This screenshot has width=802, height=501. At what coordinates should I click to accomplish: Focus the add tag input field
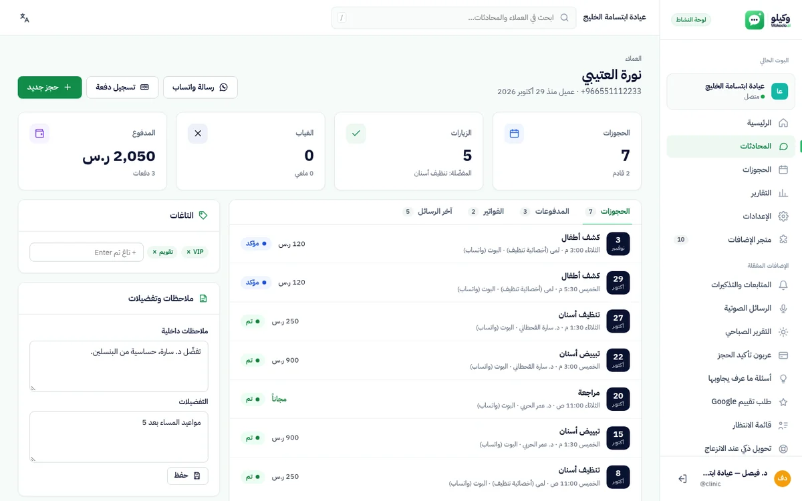[x=87, y=253]
